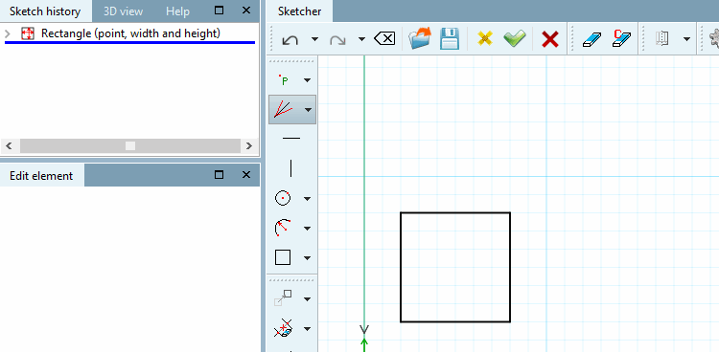This screenshot has width=719, height=352.
Task: Select the arc tool icon
Action: [x=283, y=228]
